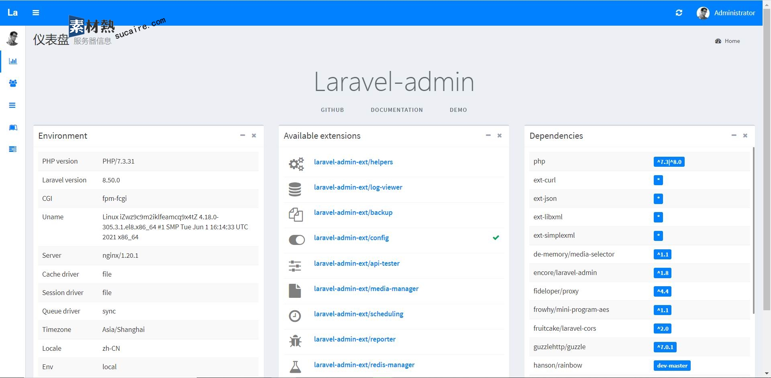Collapse the Environment panel
Image resolution: width=771 pixels, height=378 pixels.
pyautogui.click(x=243, y=135)
